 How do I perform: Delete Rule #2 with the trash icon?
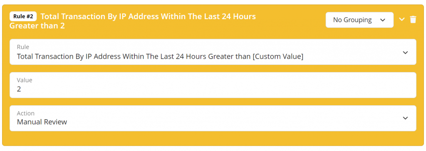coord(413,20)
